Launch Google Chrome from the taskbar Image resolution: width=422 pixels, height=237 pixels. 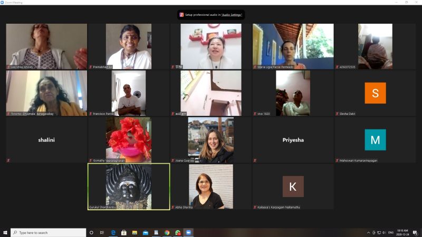tap(167, 232)
